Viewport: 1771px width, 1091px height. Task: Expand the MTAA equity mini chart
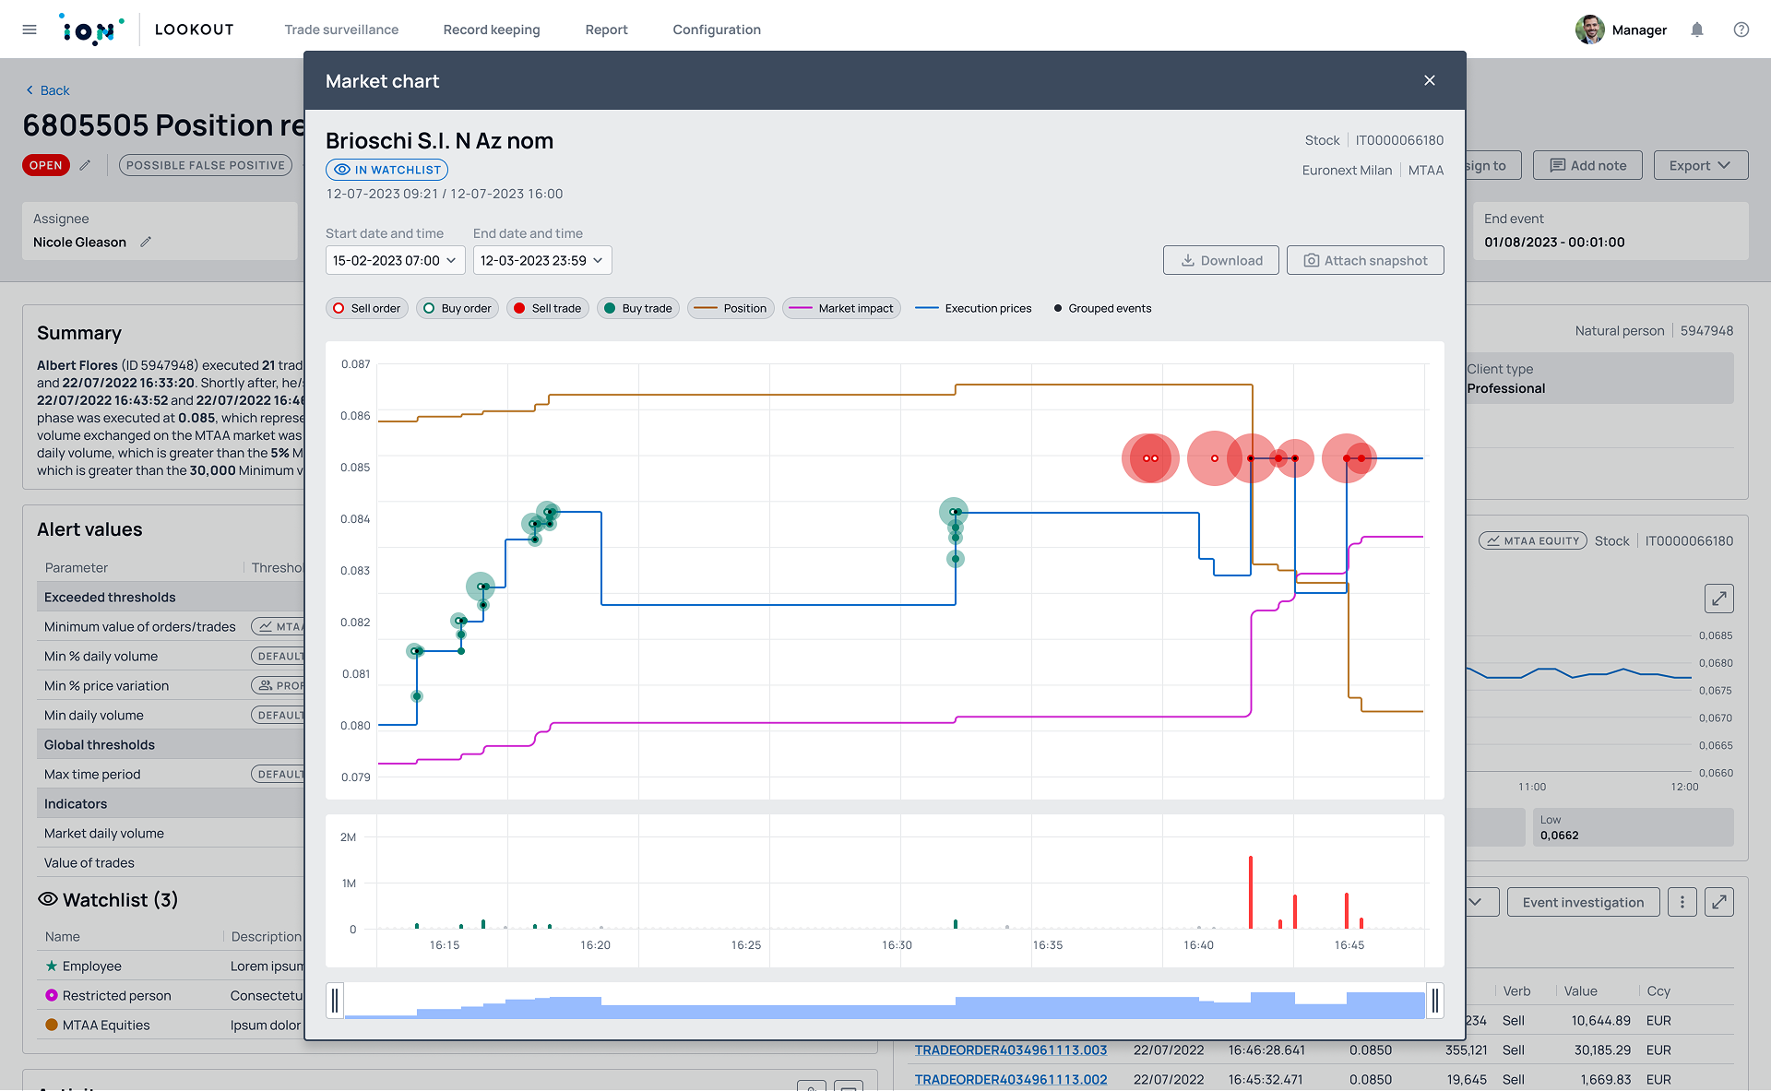pyautogui.click(x=1719, y=599)
